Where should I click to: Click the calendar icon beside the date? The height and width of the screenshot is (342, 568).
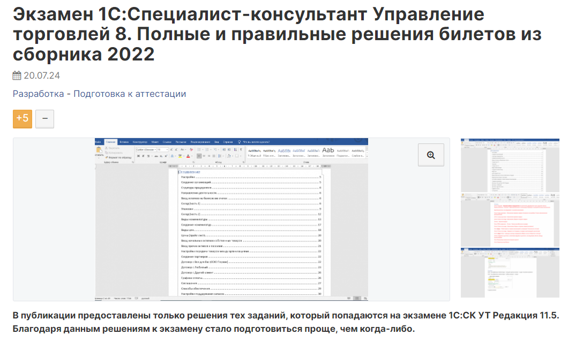point(17,75)
